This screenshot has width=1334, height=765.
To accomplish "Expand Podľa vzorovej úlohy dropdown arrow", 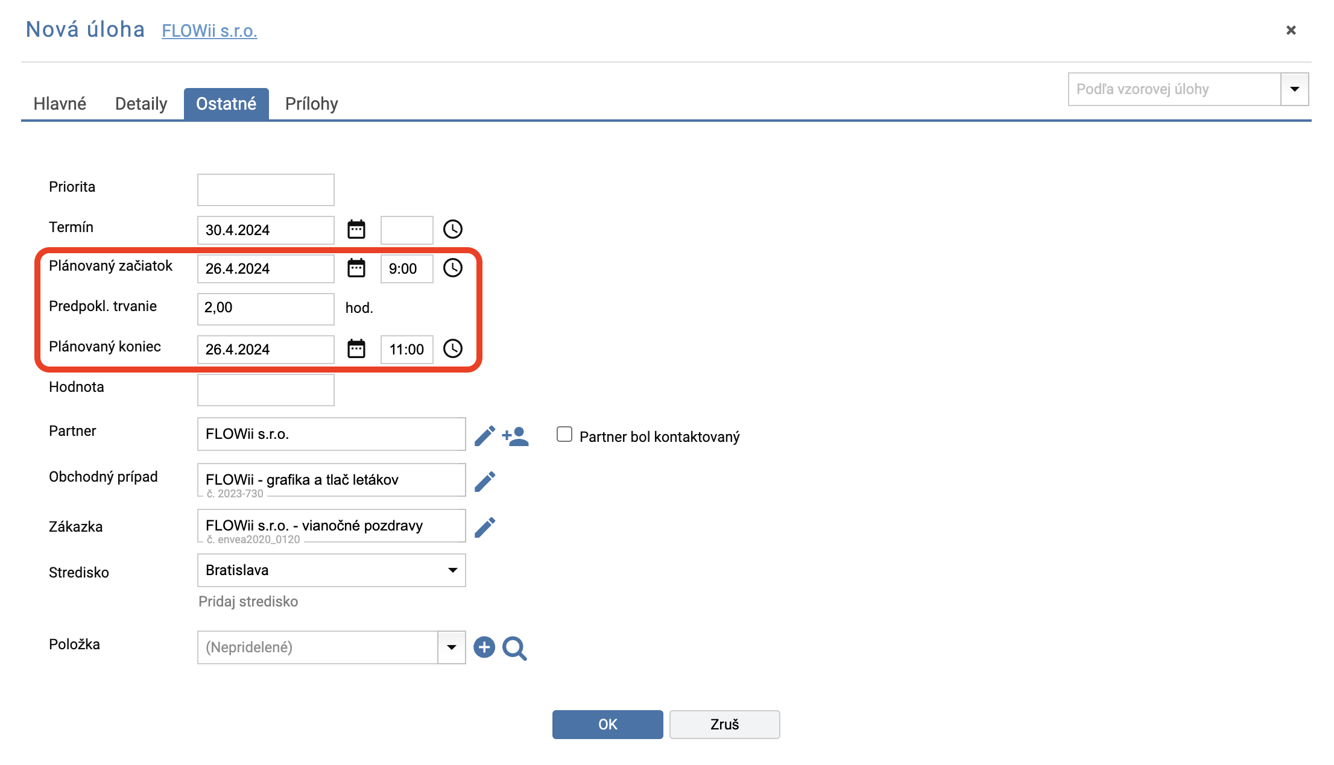I will (x=1294, y=89).
